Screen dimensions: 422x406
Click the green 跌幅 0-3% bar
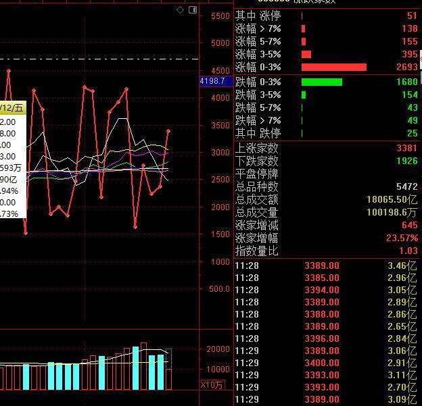pyautogui.click(x=322, y=82)
